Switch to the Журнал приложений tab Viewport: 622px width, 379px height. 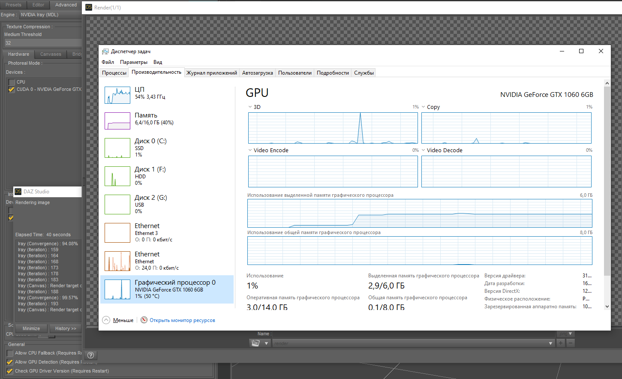[212, 73]
